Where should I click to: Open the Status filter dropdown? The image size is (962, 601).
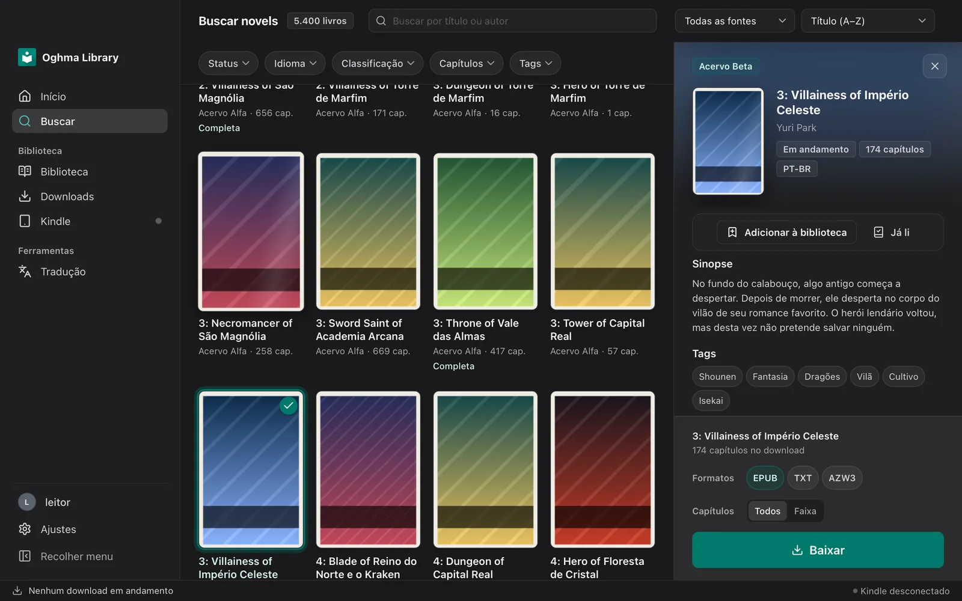pos(228,63)
